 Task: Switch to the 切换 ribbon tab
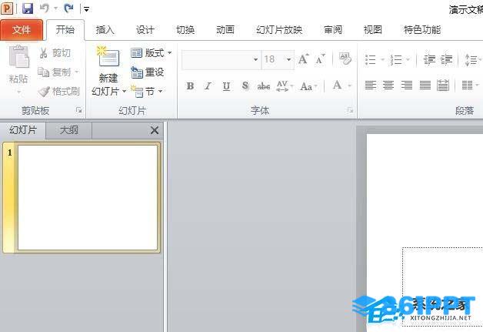pos(185,30)
